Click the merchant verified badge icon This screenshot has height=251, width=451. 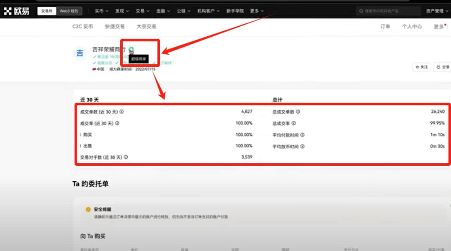coord(131,49)
